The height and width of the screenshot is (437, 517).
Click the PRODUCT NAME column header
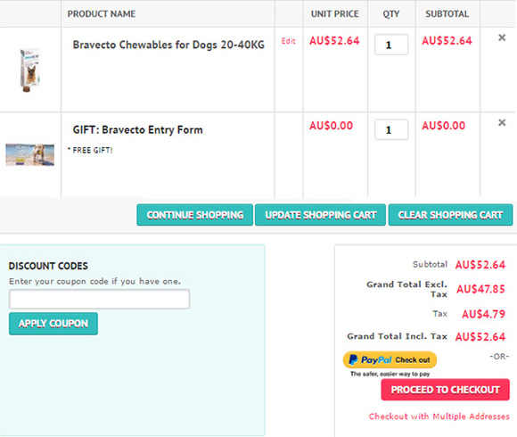pyautogui.click(x=102, y=14)
